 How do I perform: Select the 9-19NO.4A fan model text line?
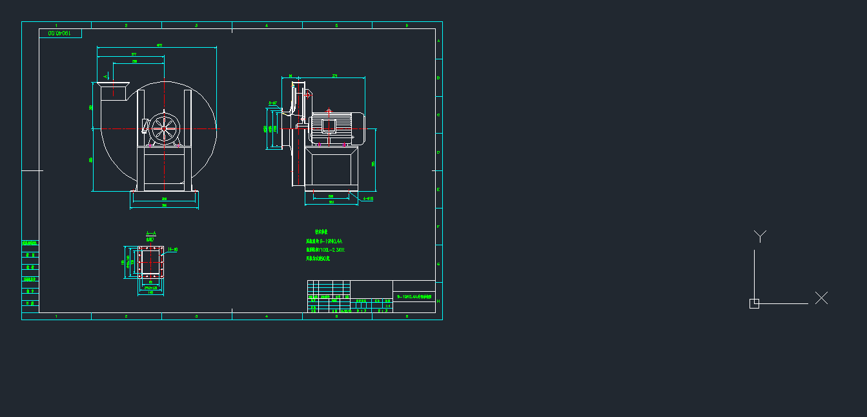click(x=324, y=241)
